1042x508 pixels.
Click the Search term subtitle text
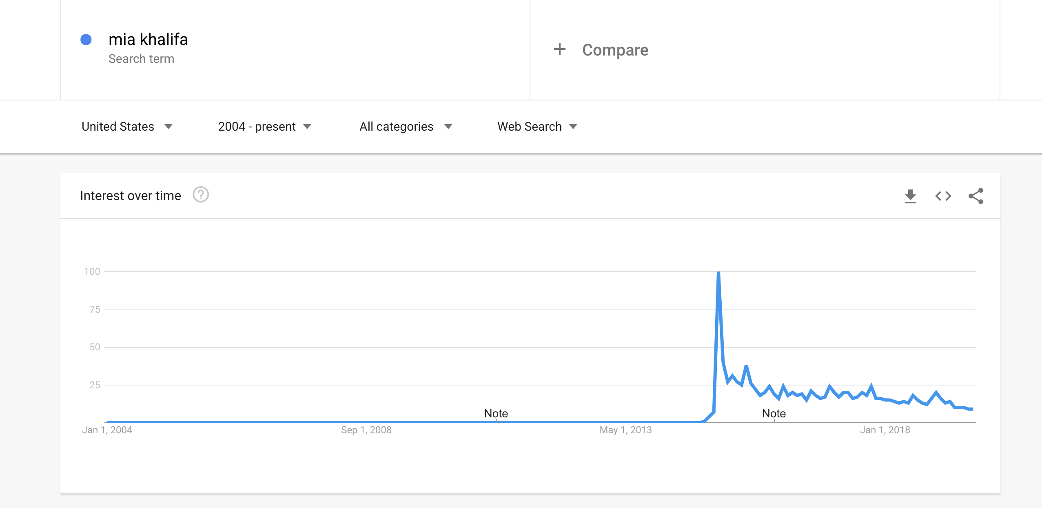click(x=141, y=59)
